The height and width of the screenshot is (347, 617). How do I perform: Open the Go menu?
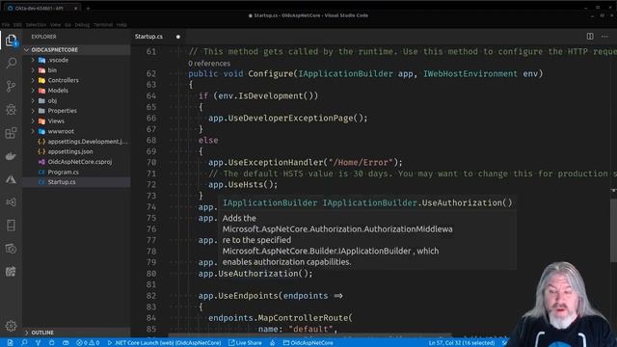tap(67, 25)
